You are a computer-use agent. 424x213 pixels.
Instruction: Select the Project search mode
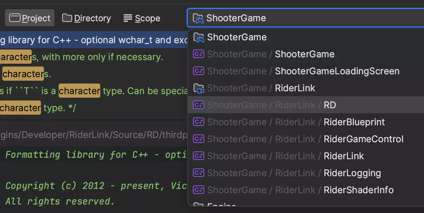tap(30, 18)
